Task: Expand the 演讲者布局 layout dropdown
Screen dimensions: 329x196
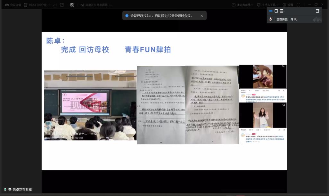Action: (x=243, y=5)
